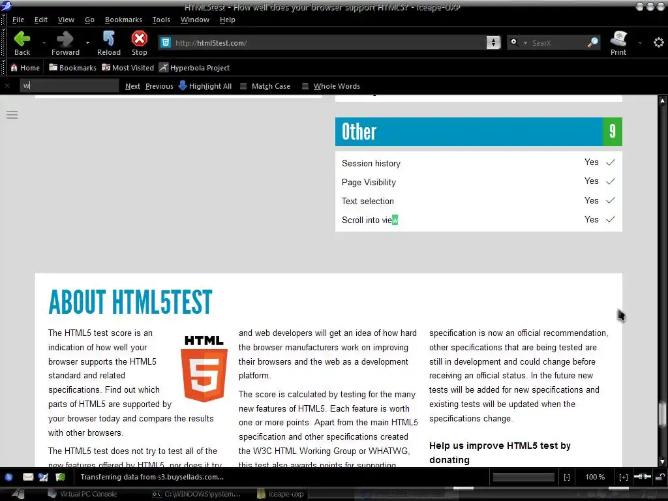Click the green score 9 badge
This screenshot has width=668, height=501.
tap(612, 132)
